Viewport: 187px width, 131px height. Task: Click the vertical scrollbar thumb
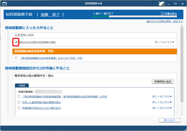pyautogui.click(x=182, y=64)
